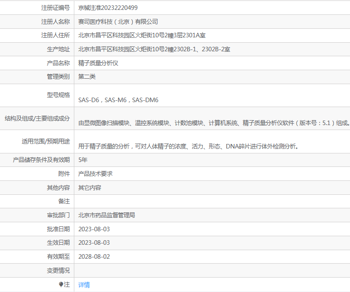Select production address ending 2302B-2室
Viewport: 350px width, 292px height.
(154, 49)
